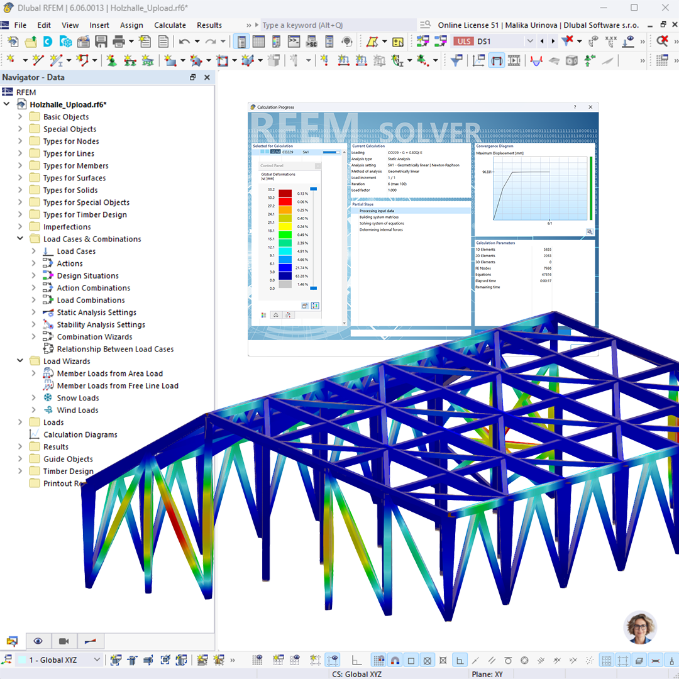Click the bottom slider handle beside color legend
This screenshot has width=679, height=679.
click(314, 288)
